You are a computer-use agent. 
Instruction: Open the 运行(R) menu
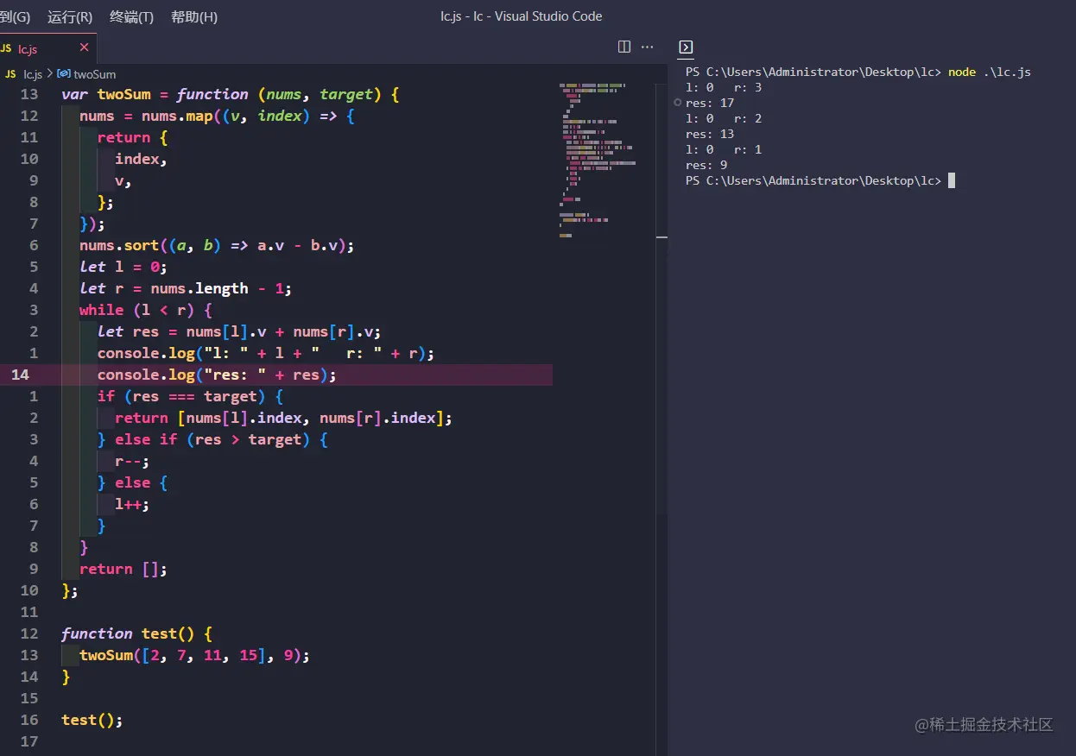(70, 16)
